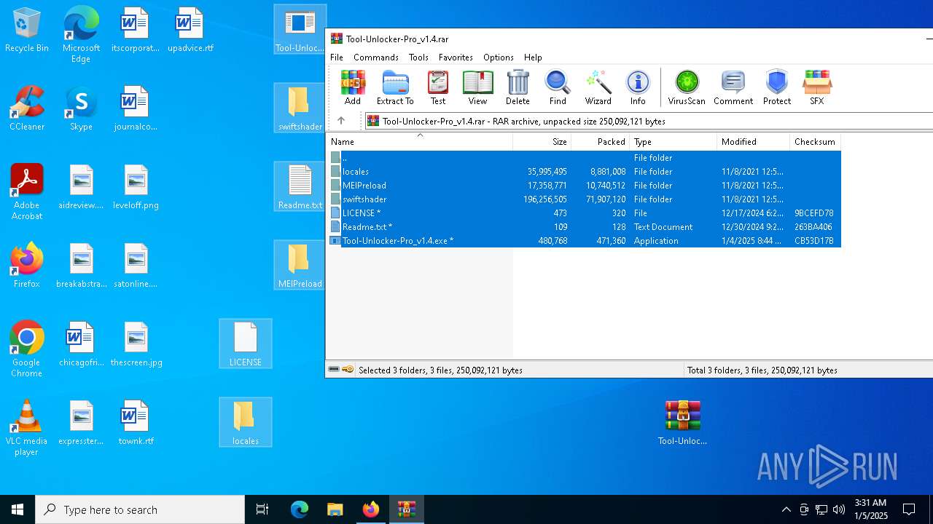This screenshot has width=933, height=524.
Task: Open File Explorer from taskbar
Action: coord(335,509)
